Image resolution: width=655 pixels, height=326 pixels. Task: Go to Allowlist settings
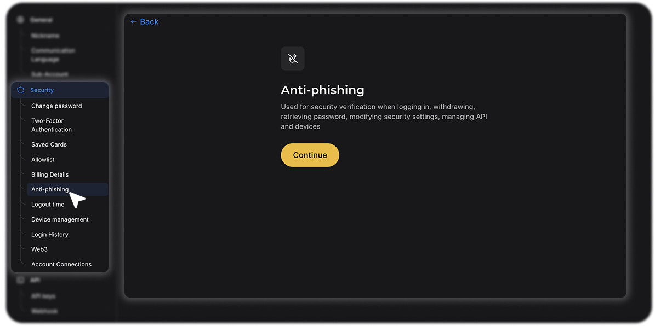click(43, 160)
